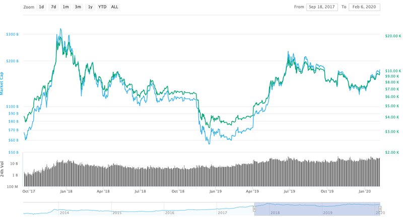Show ALL time range
The width and height of the screenshot is (403, 218).
(115, 7)
